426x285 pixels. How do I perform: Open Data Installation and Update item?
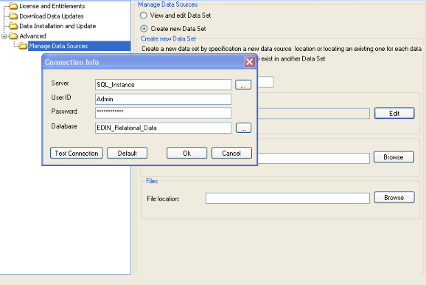(57, 26)
